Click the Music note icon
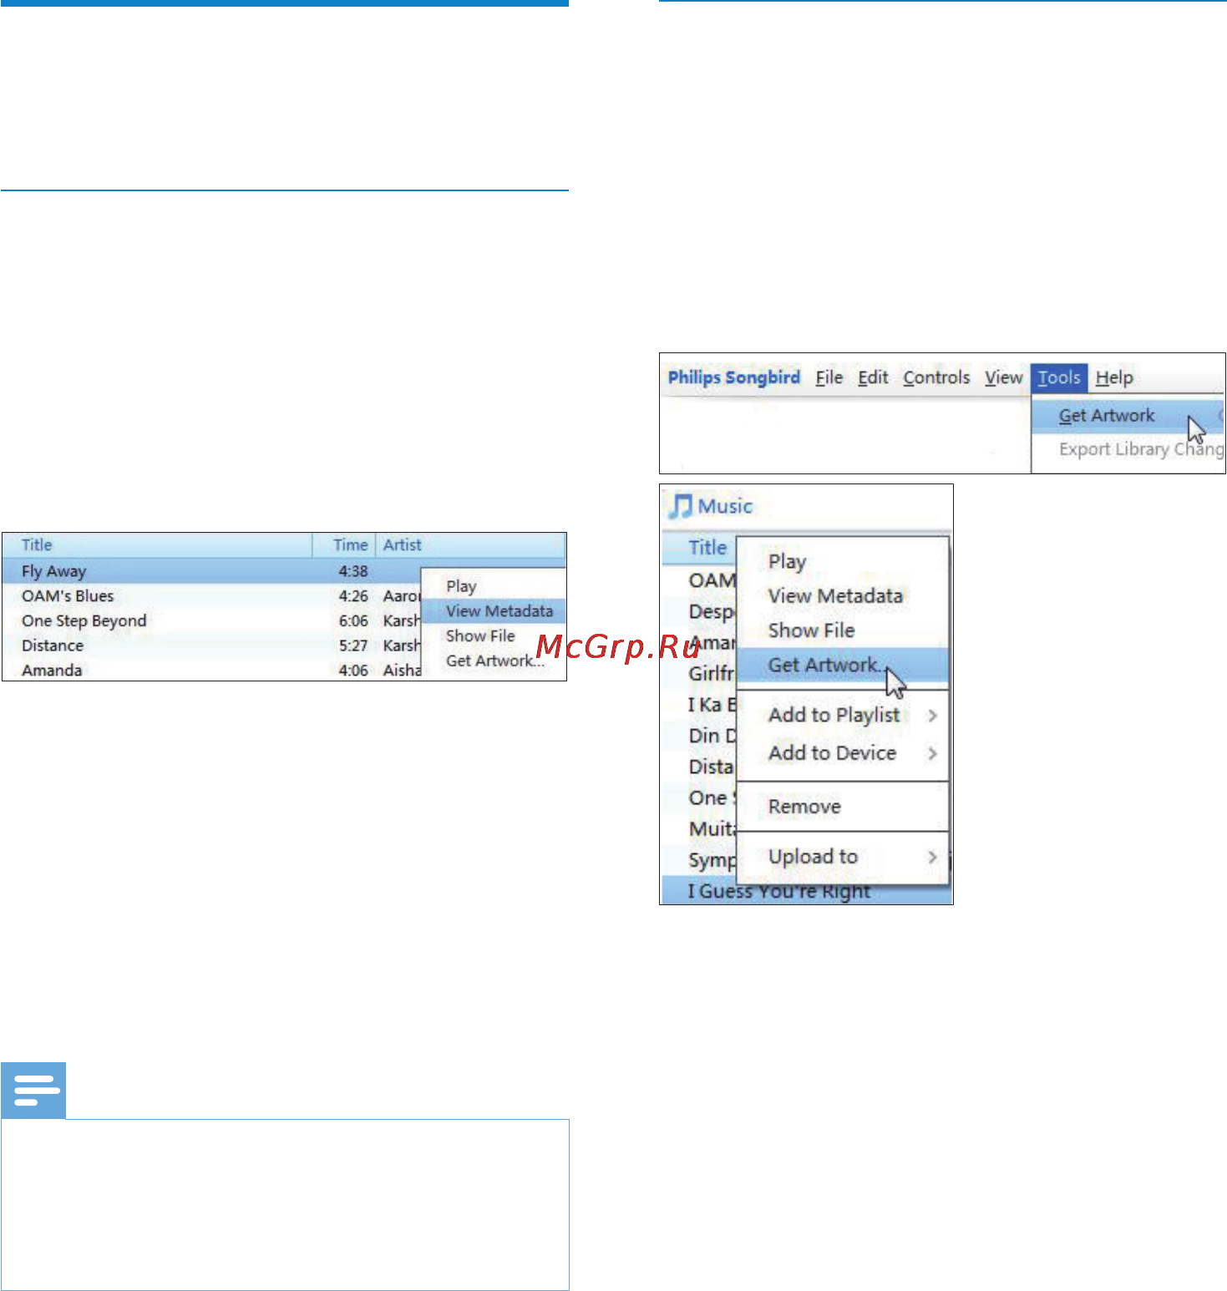The image size is (1227, 1291). pos(681,506)
